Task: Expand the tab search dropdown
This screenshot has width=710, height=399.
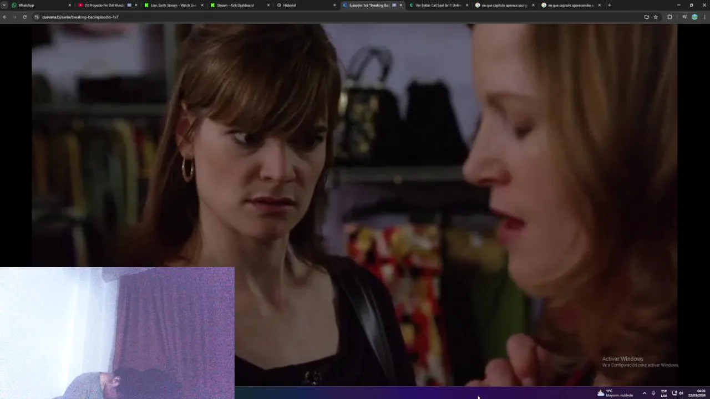Action: pos(4,5)
